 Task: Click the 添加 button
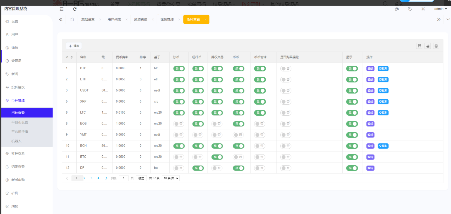(x=74, y=46)
